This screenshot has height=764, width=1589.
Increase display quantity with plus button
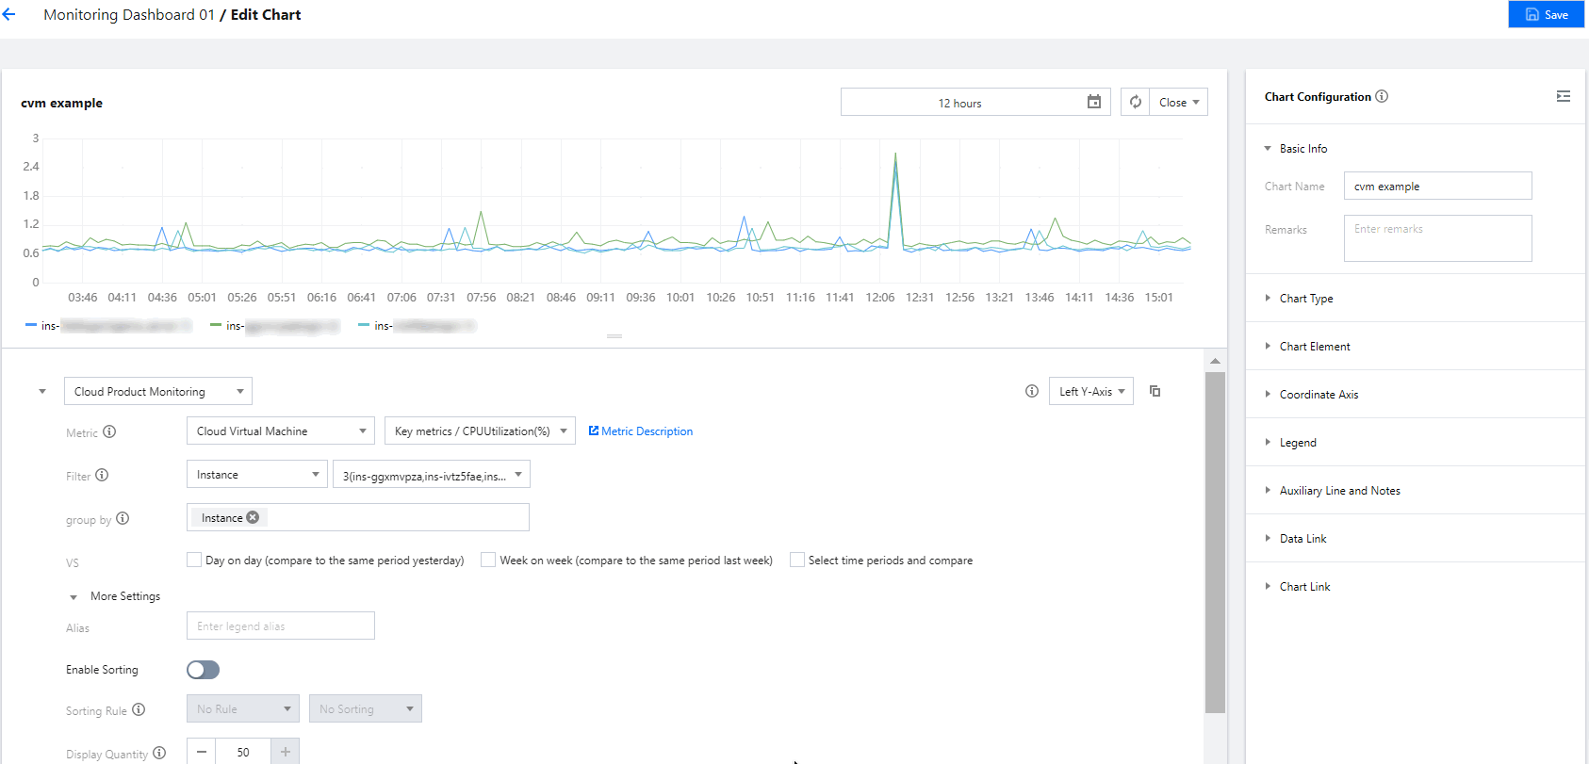(286, 751)
